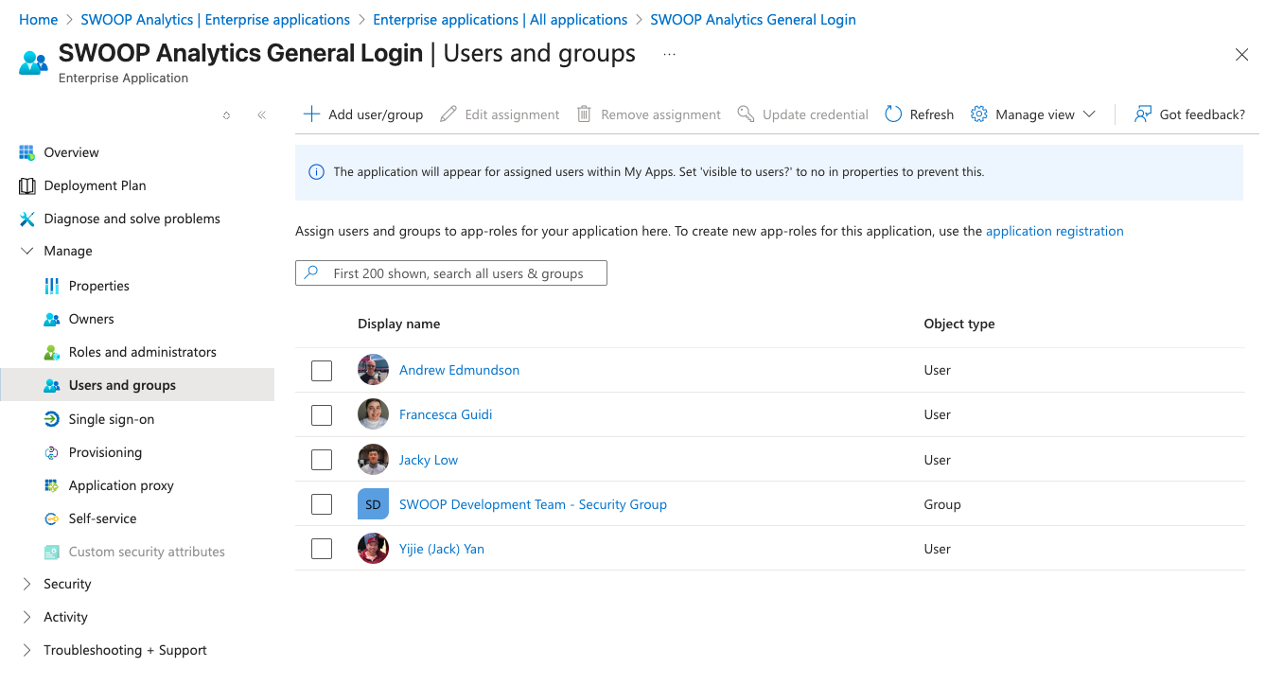1266x685 pixels.
Task: Click the Home breadcrumb link
Action: click(x=39, y=19)
